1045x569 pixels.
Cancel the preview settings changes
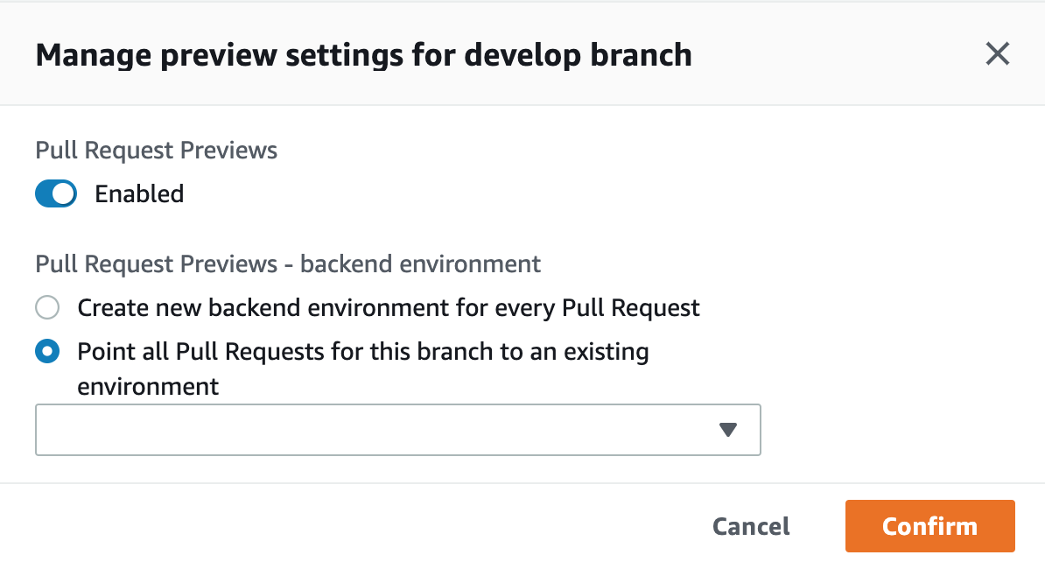tap(750, 526)
